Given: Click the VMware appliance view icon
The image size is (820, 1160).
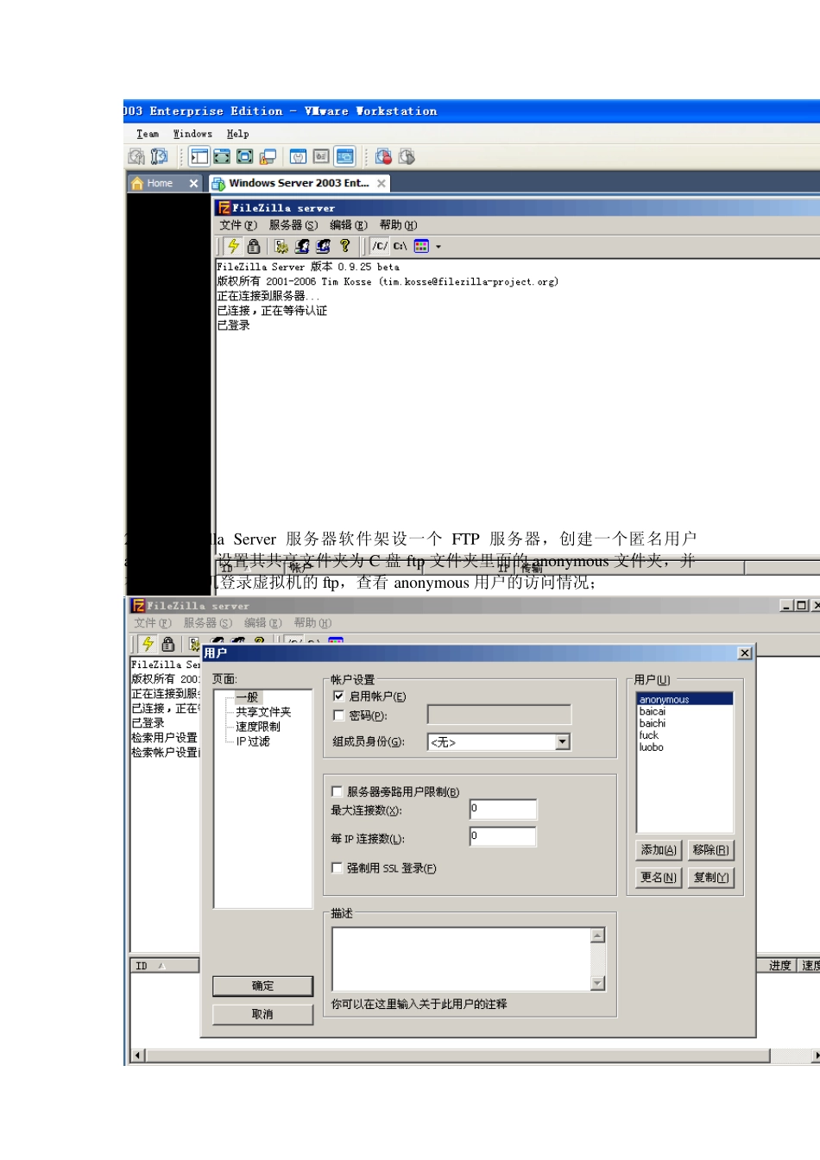Looking at the screenshot, I should [x=321, y=156].
